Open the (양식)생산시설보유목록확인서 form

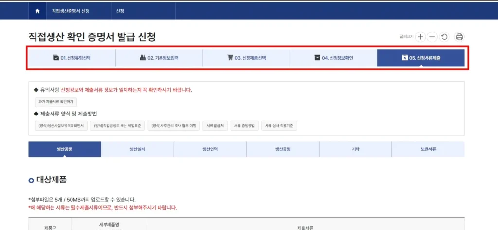(x=61, y=126)
